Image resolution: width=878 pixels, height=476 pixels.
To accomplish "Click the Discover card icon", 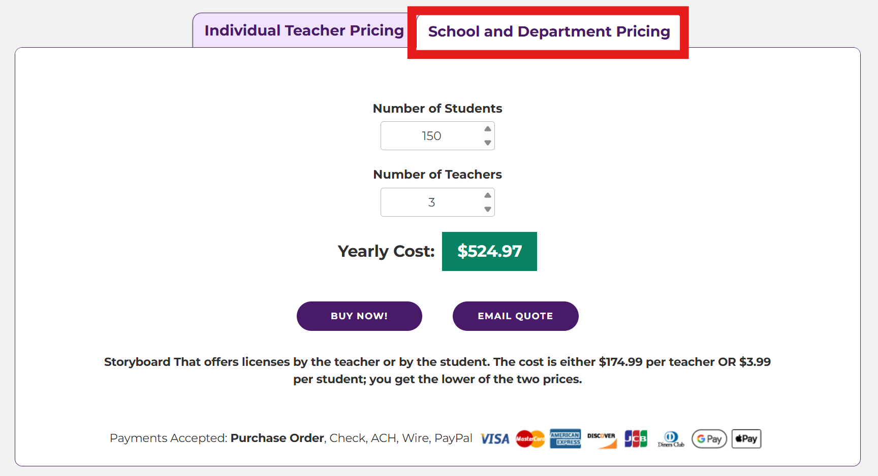I will 602,439.
